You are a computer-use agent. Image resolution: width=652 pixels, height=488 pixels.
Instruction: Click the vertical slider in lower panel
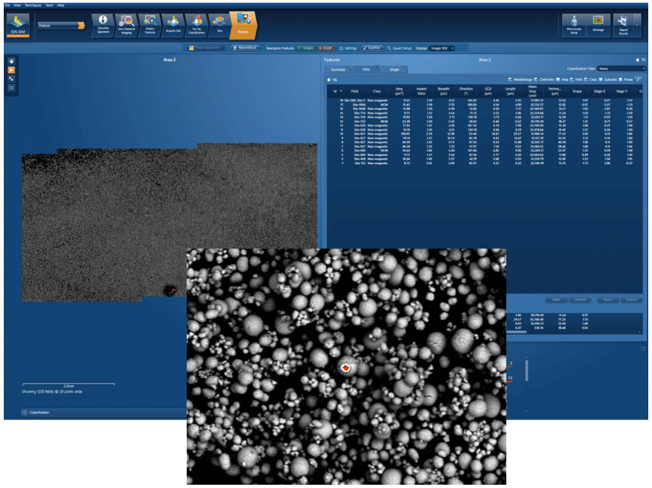point(526,371)
